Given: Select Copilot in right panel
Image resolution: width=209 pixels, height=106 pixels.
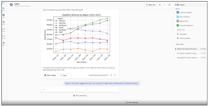Looking at the screenshot, I should [x=191, y=5].
